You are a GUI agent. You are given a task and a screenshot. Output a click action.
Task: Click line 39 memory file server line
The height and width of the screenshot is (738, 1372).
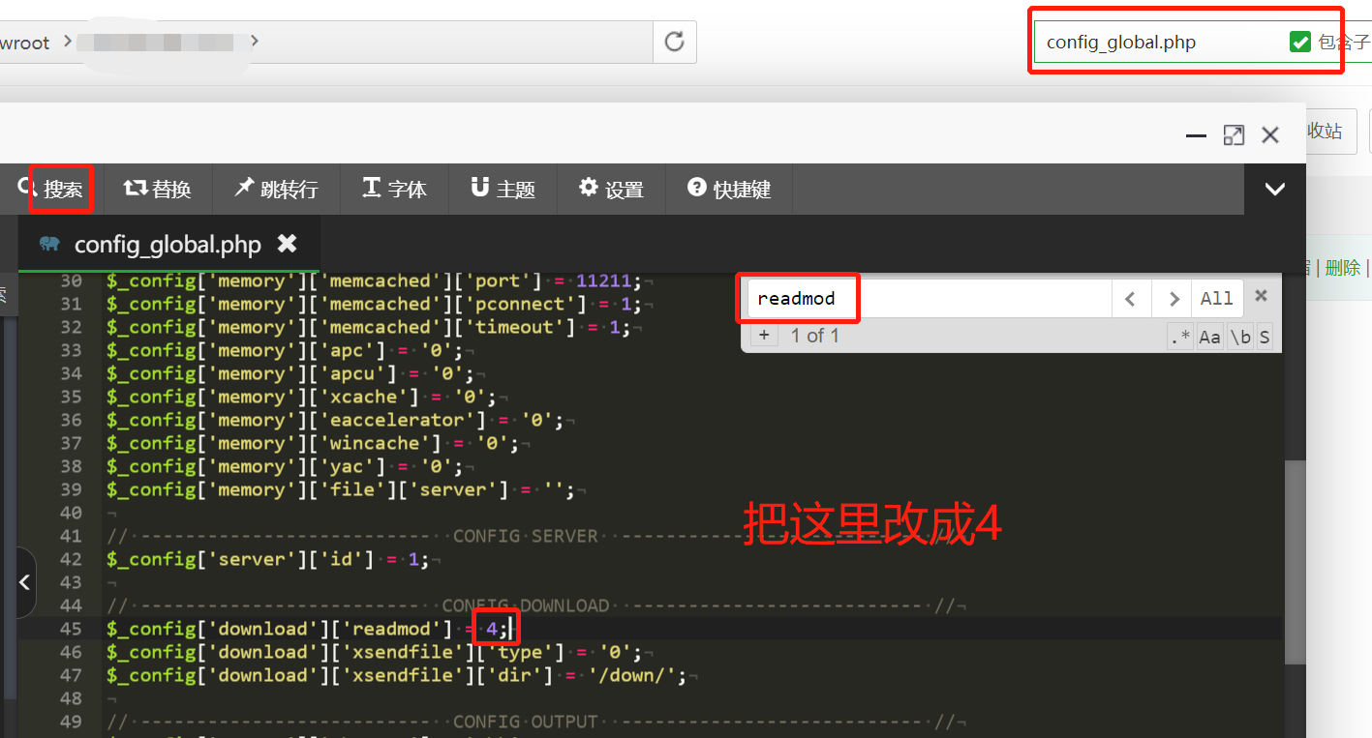tap(341, 490)
